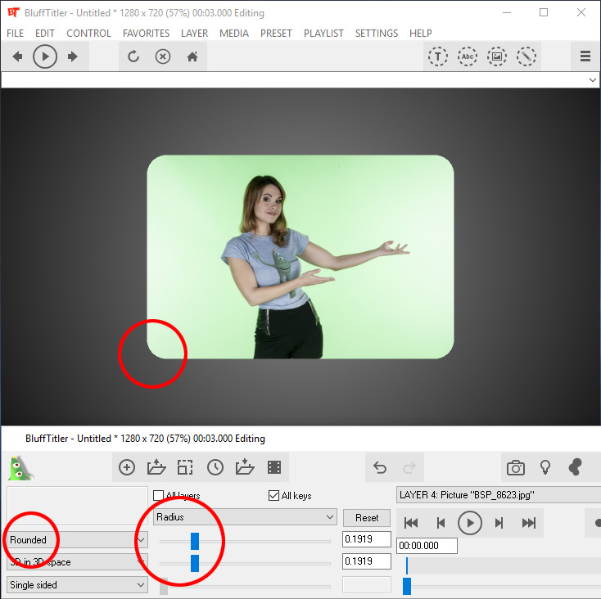Enable the All layers checkbox
This screenshot has height=599, width=601.
[x=159, y=496]
